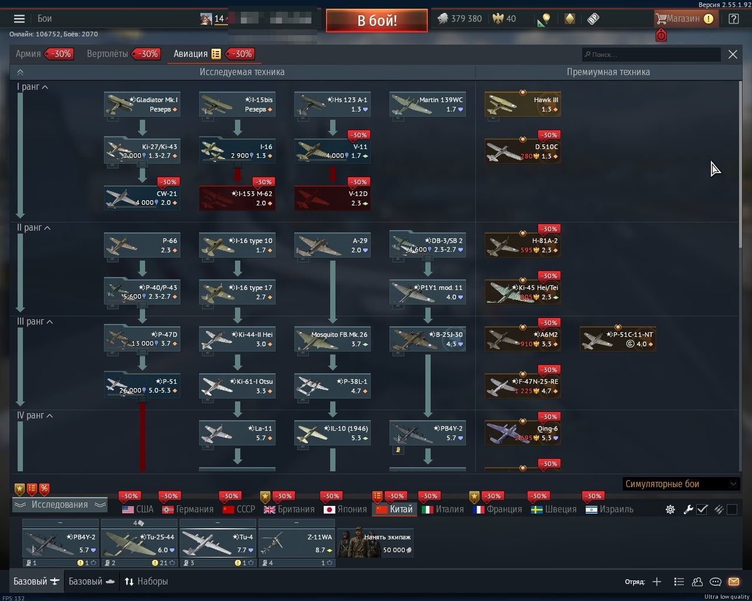
Task: Collapse the I ранг section
Action: pyautogui.click(x=32, y=87)
